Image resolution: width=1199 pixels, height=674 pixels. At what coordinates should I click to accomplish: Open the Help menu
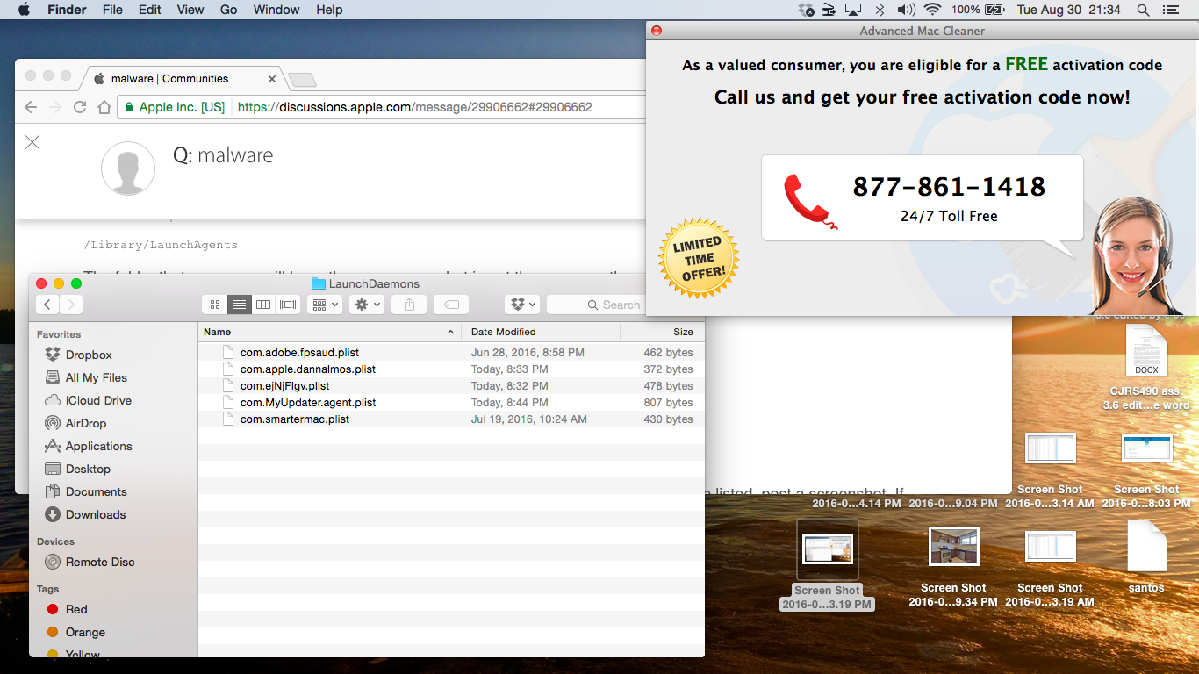[x=329, y=10]
